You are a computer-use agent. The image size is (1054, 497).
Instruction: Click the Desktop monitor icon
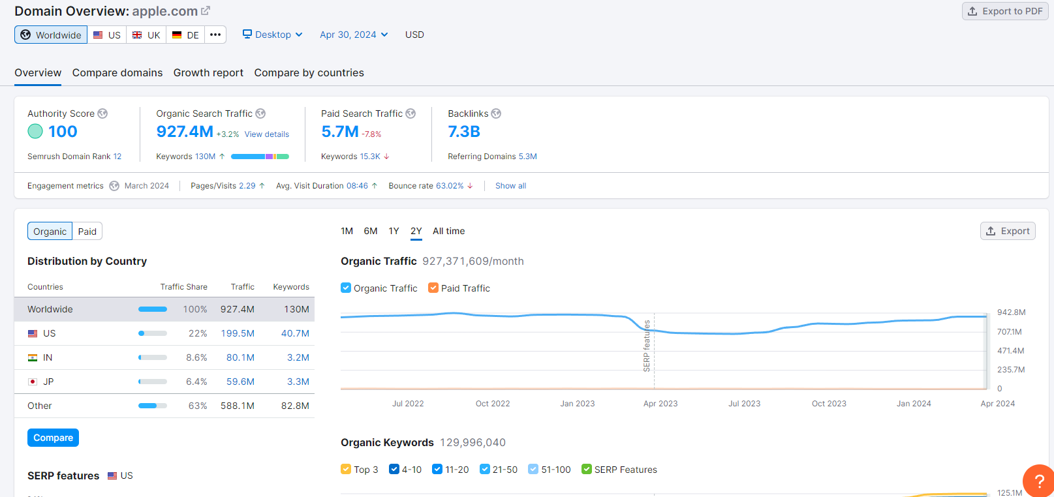coord(247,34)
